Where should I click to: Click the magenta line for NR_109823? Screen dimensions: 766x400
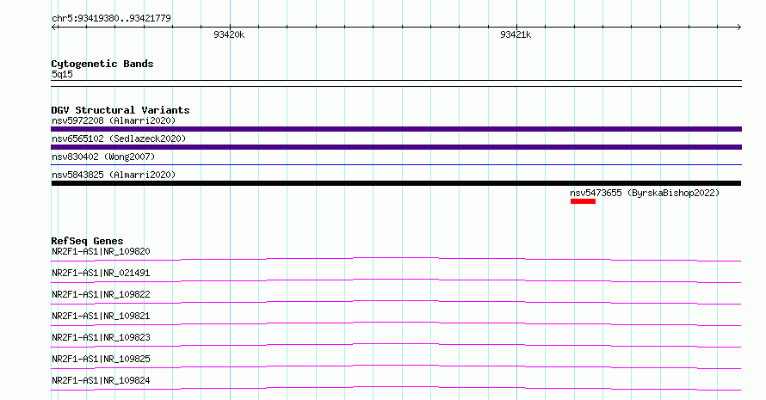(396, 345)
